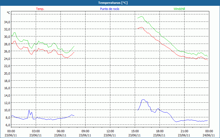Click the 12,0 y-axis value
This screenshot has width=220, height=138.
click(7, 103)
